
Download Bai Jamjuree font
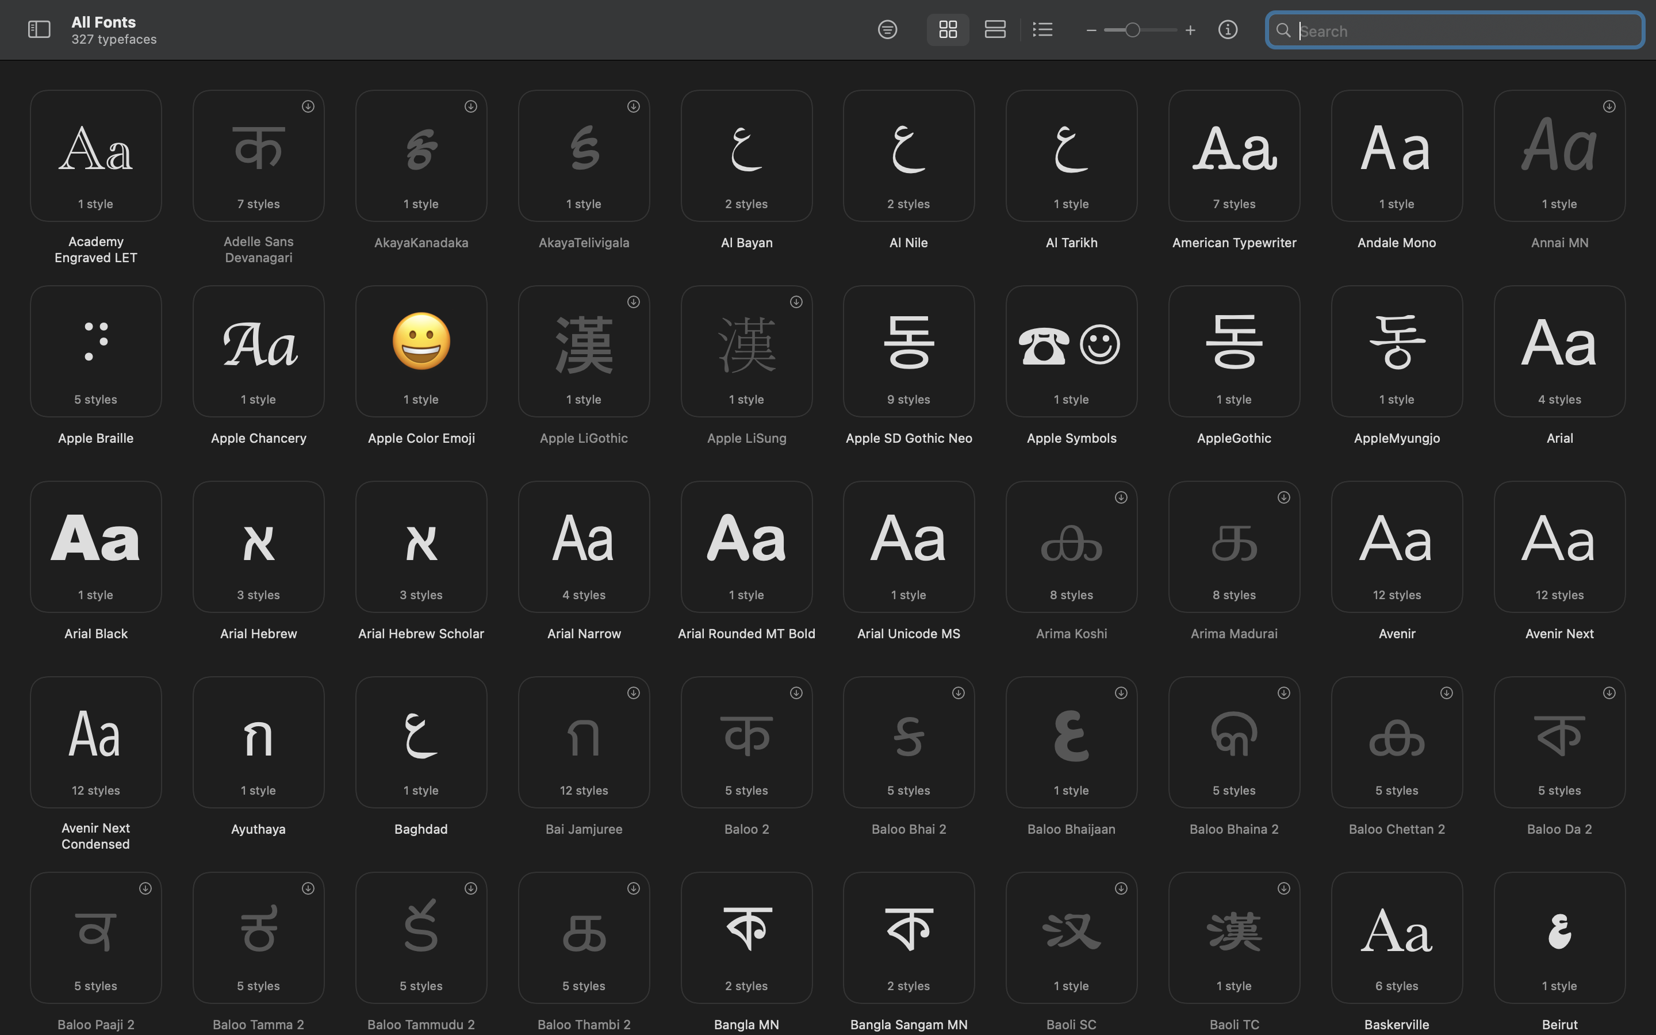click(x=634, y=693)
